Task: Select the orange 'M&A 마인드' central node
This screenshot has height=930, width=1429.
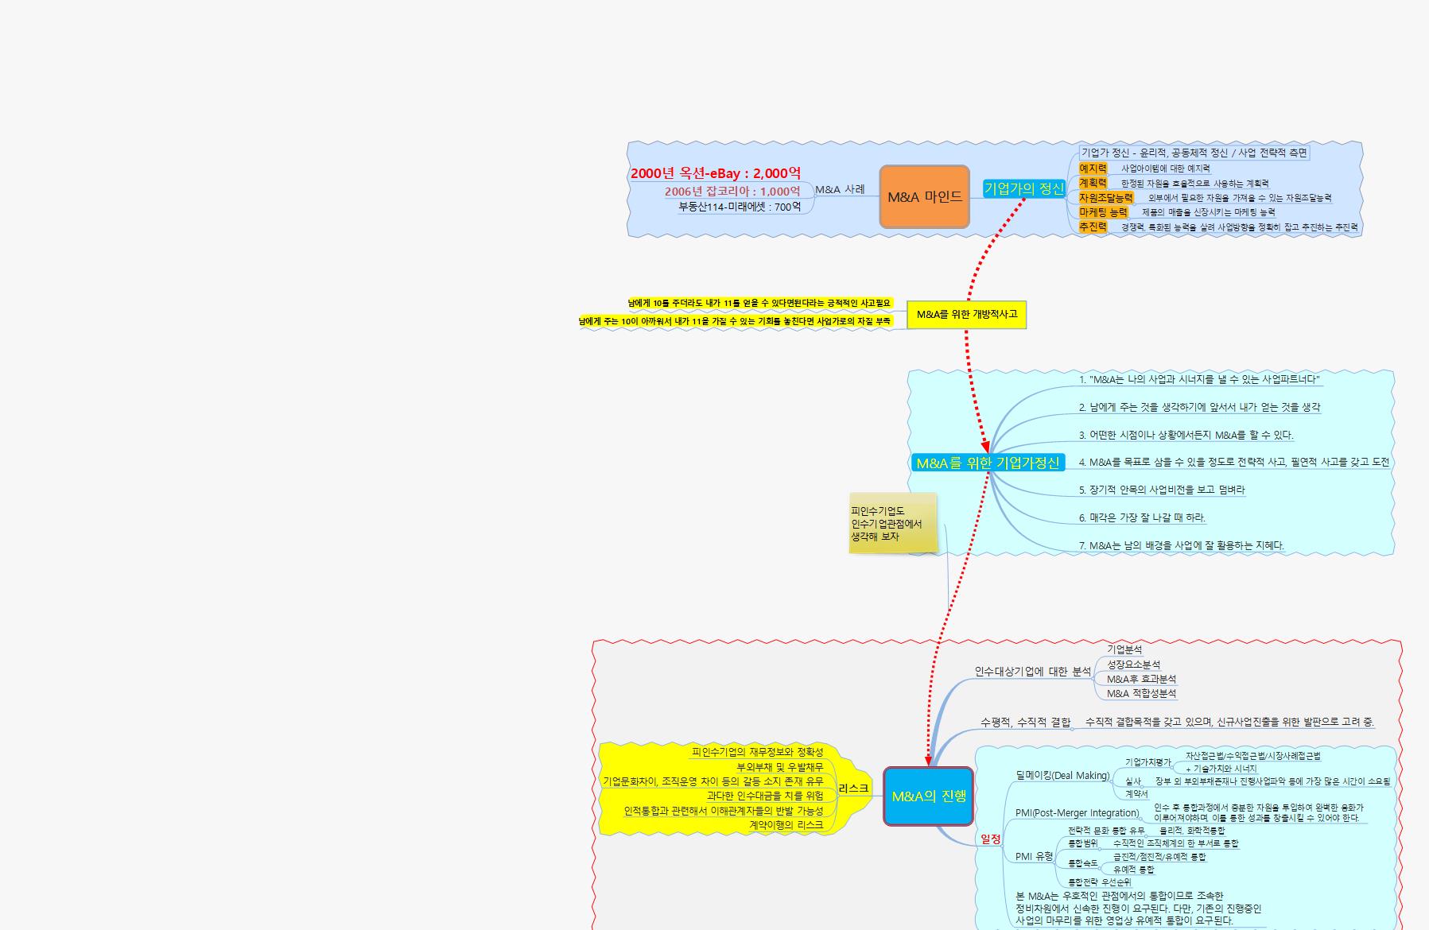Action: pyautogui.click(x=924, y=197)
